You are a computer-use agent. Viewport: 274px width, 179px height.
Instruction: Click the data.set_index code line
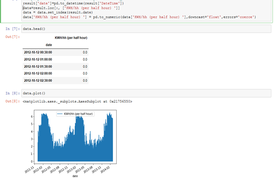pos(58,13)
